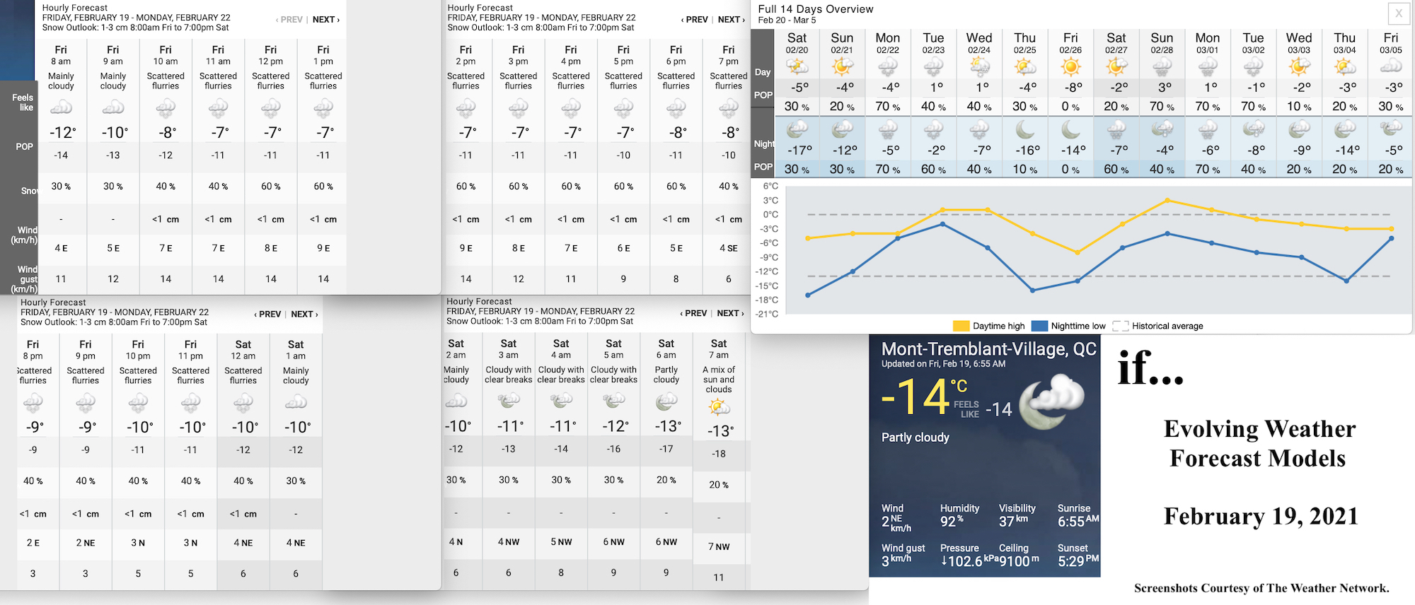The width and height of the screenshot is (1415, 605).
Task: Close the Full 14 Days Overview panel
Action: point(1398,13)
